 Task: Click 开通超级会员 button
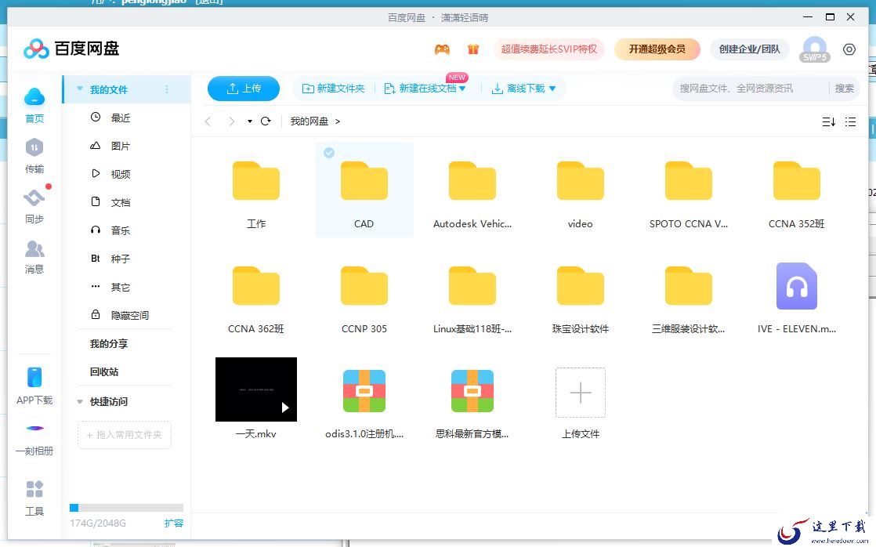tap(657, 49)
